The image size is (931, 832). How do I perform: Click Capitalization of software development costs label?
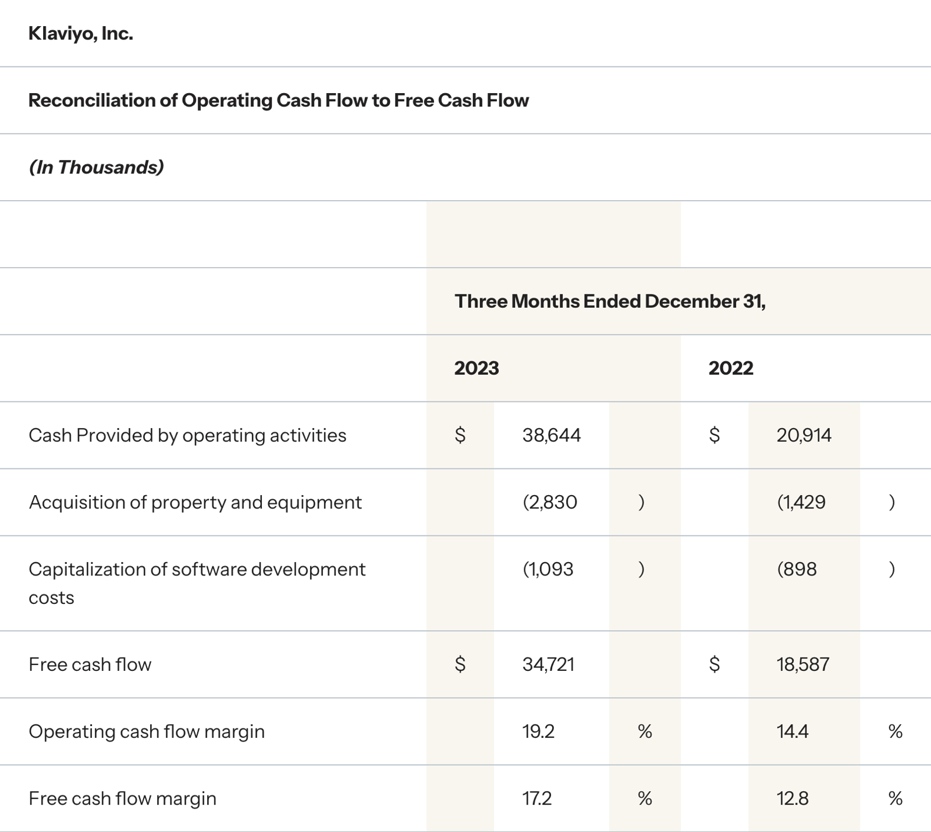(197, 583)
